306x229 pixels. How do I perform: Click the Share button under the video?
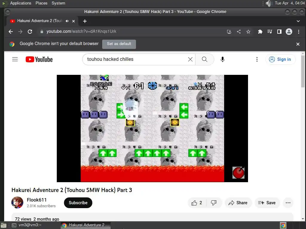[x=238, y=203]
